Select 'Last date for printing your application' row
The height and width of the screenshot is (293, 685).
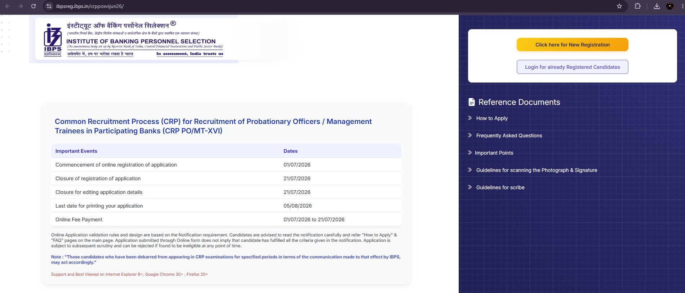[226, 206]
